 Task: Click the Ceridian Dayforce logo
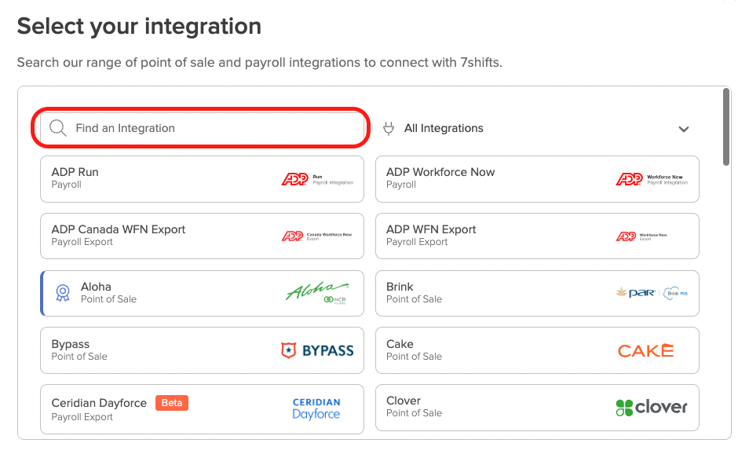[316, 408]
